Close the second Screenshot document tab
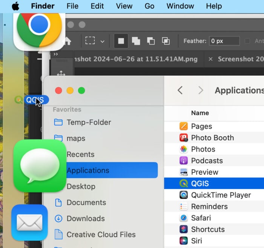 tap(210, 59)
